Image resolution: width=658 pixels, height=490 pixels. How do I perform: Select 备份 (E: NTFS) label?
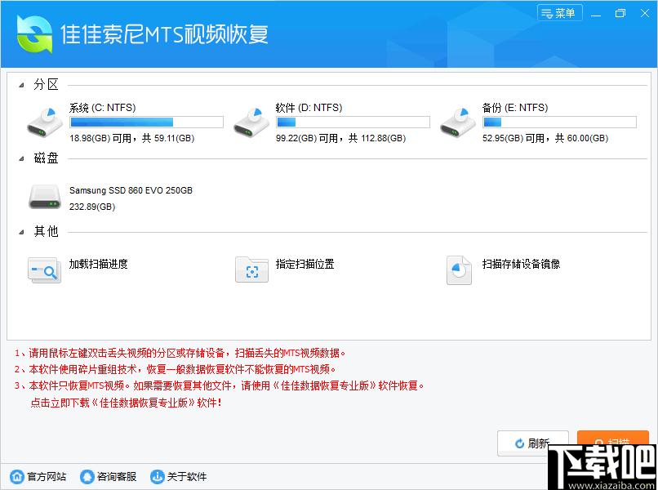515,108
